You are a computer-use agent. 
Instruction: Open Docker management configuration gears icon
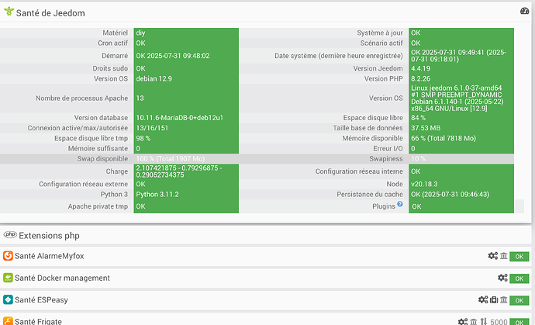(502, 278)
